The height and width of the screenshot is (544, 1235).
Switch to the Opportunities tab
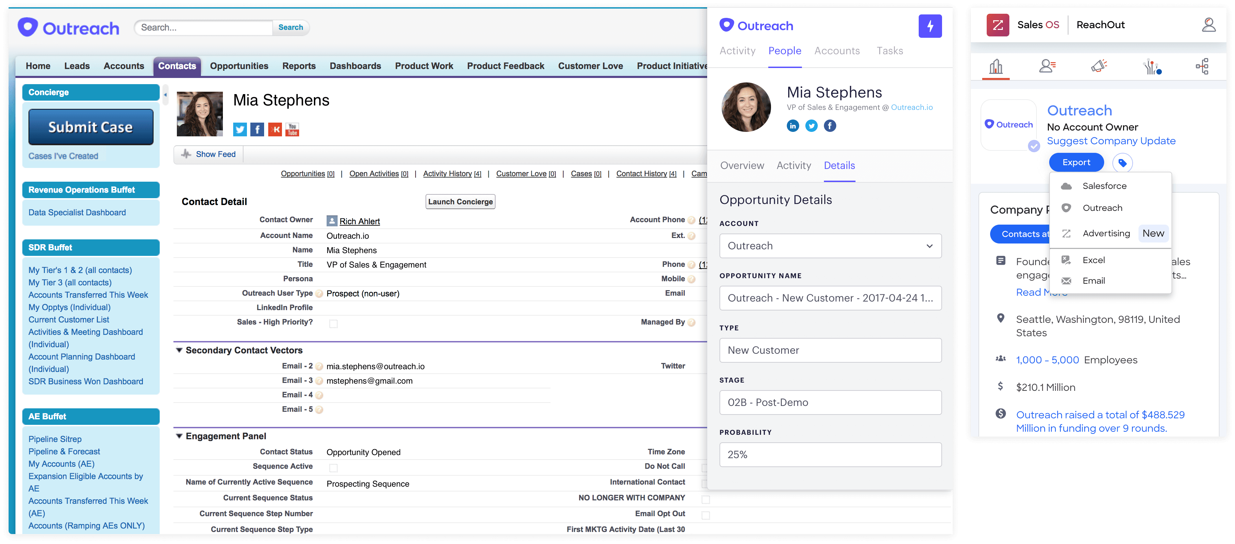click(239, 66)
